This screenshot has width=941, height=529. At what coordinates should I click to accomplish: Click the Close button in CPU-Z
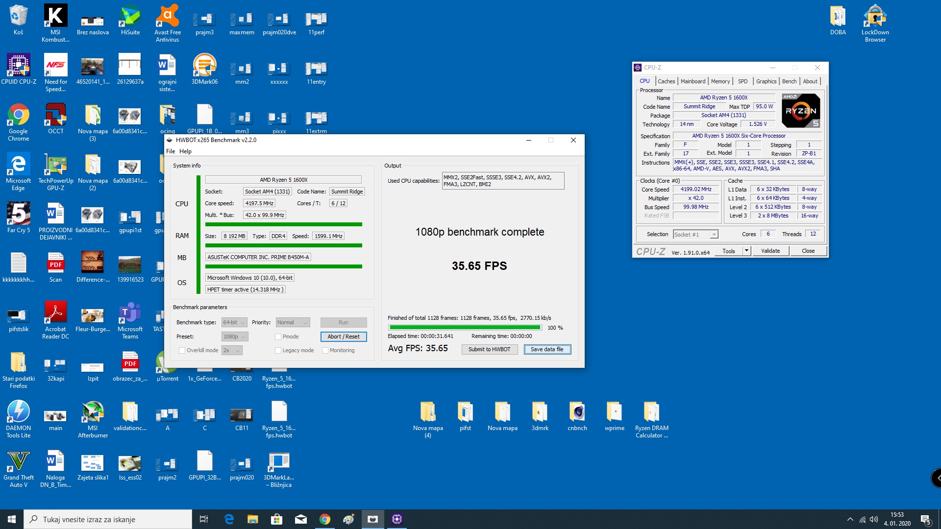click(x=808, y=251)
